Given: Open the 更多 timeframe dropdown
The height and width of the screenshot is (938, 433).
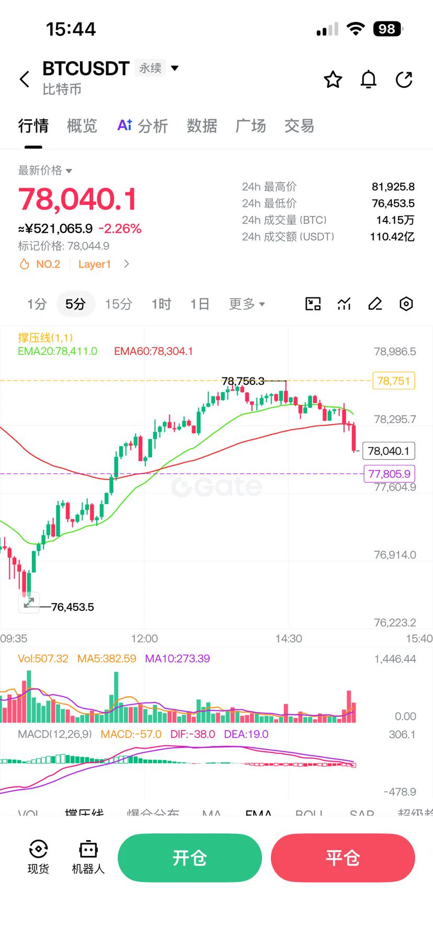Looking at the screenshot, I should point(247,304).
